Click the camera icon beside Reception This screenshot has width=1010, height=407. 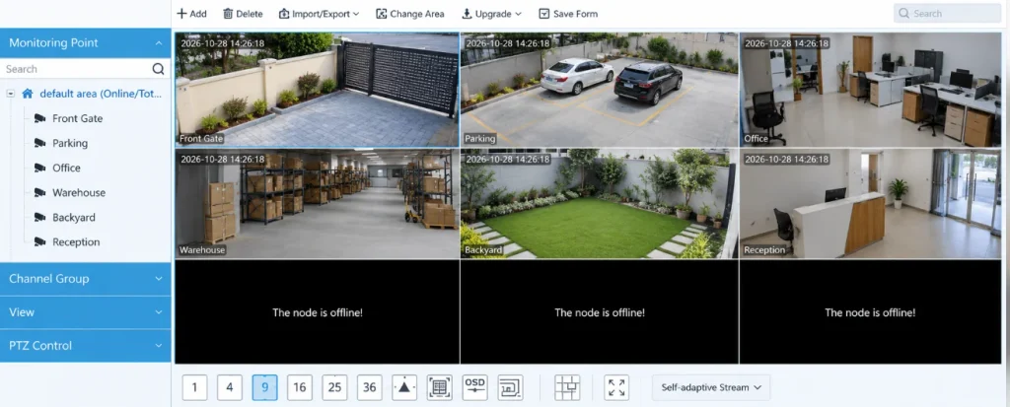tap(39, 242)
